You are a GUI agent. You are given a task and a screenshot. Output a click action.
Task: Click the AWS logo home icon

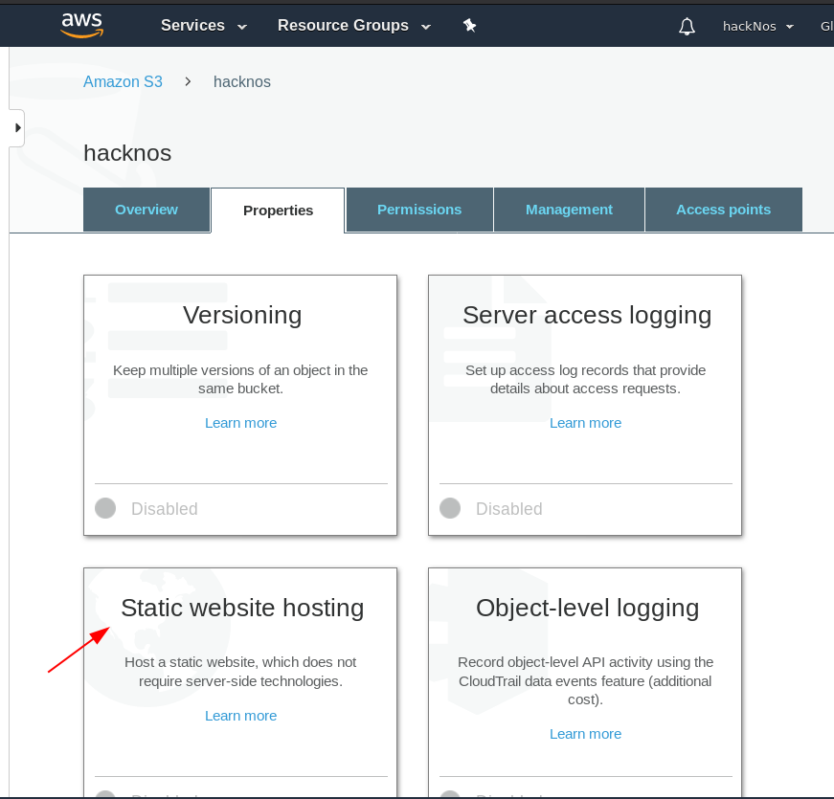click(82, 25)
